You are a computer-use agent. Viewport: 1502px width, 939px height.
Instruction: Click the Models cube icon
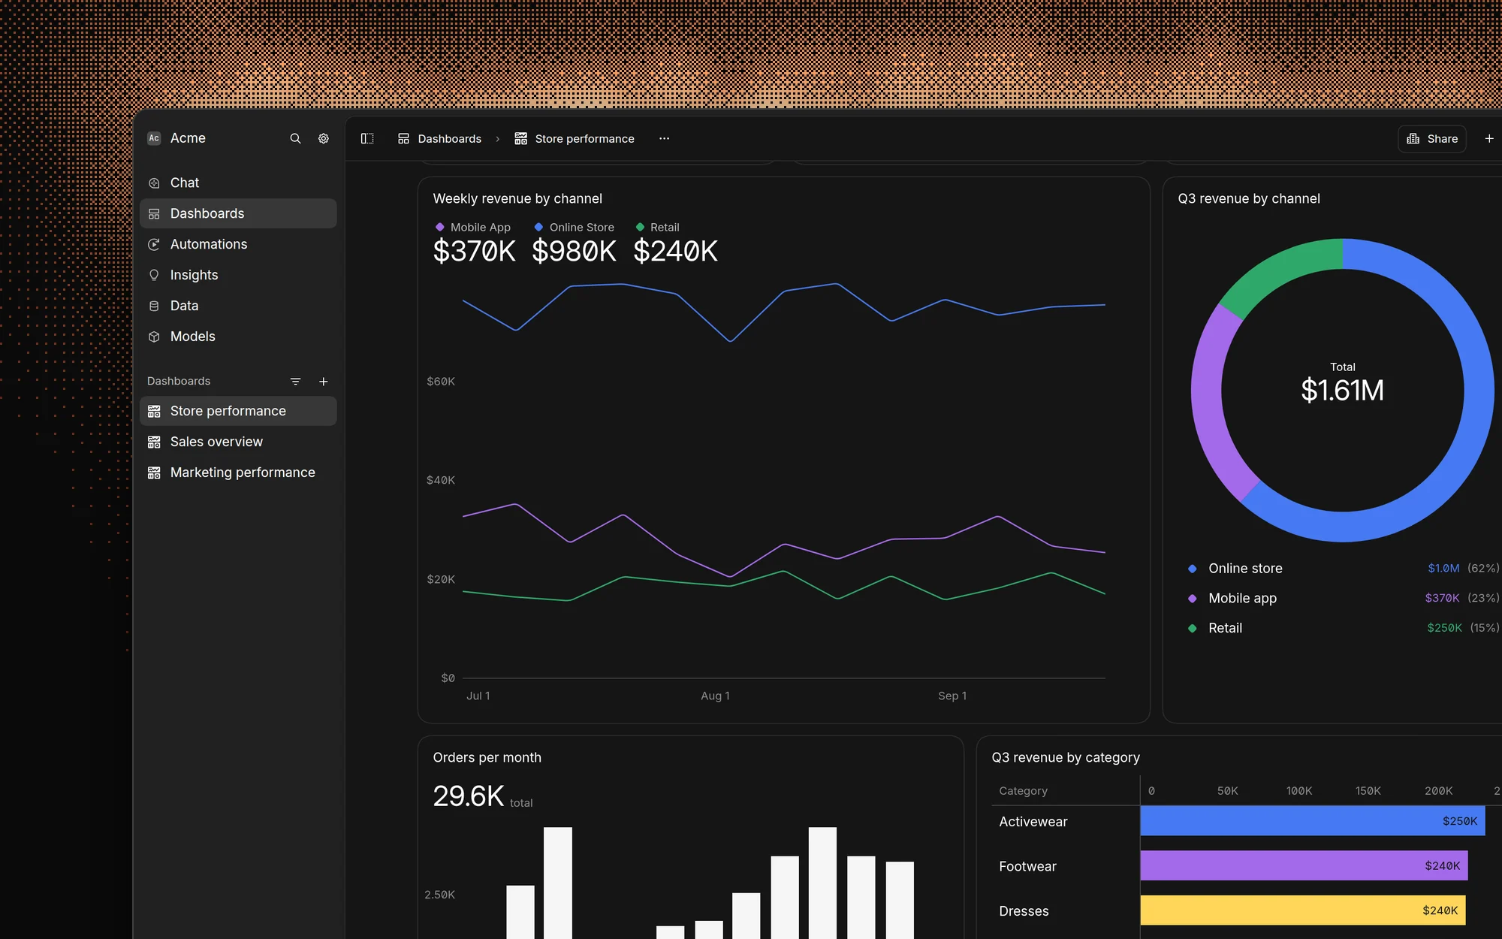(154, 337)
